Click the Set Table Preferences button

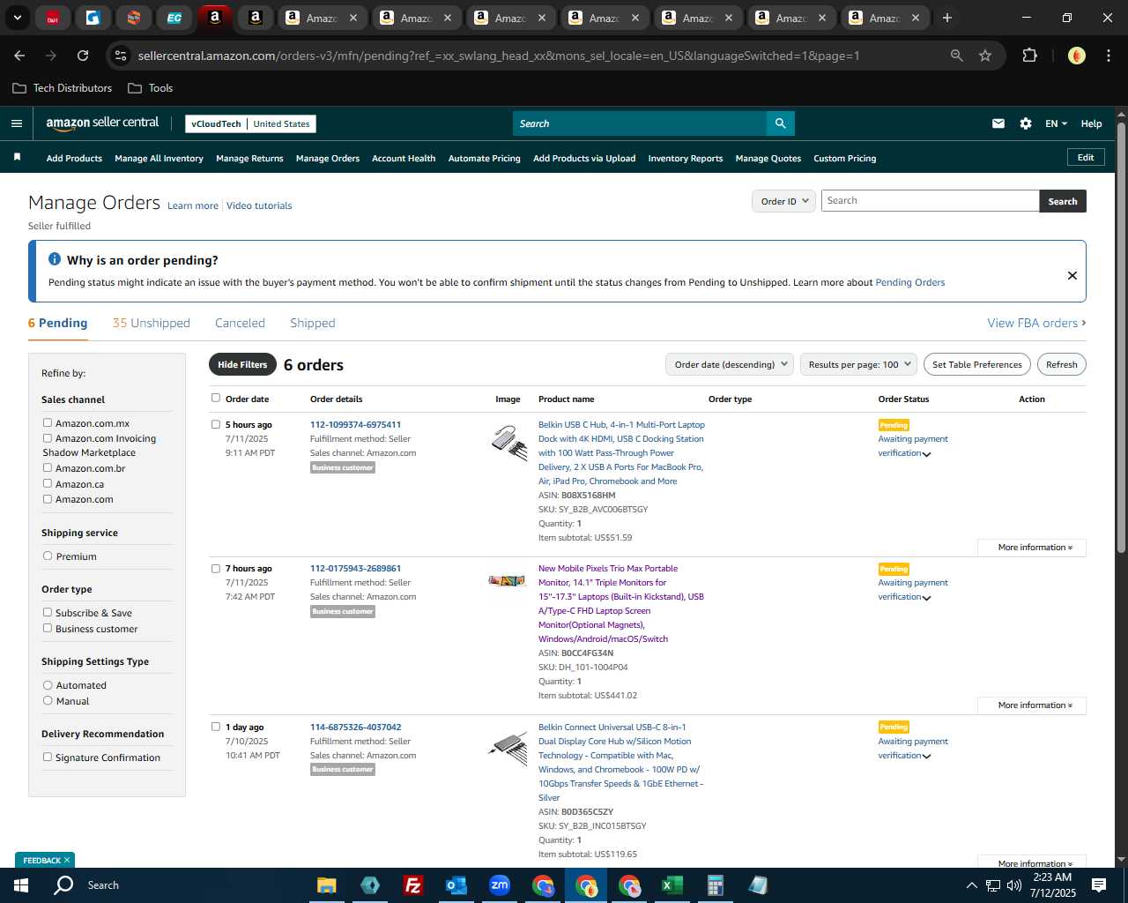977,364
